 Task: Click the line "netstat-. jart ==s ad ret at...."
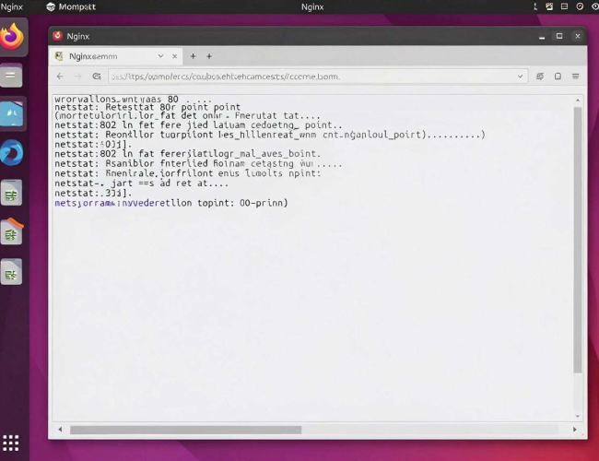[x=141, y=183]
